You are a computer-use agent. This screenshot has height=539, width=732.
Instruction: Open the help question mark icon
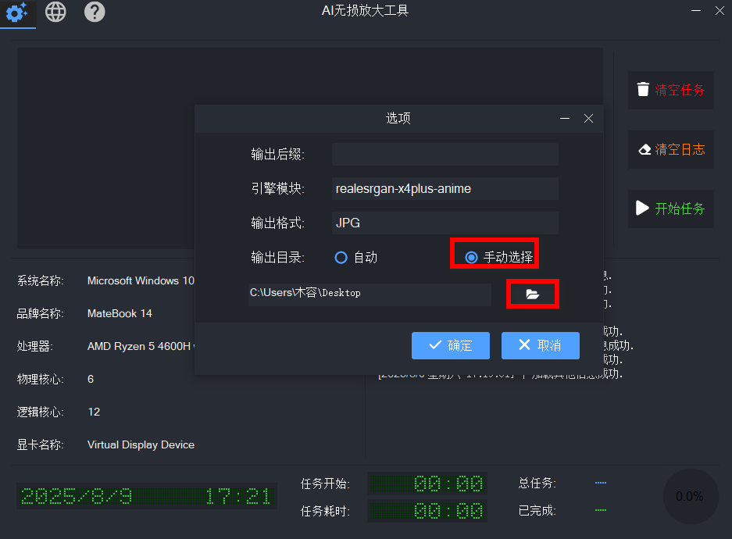(95, 12)
